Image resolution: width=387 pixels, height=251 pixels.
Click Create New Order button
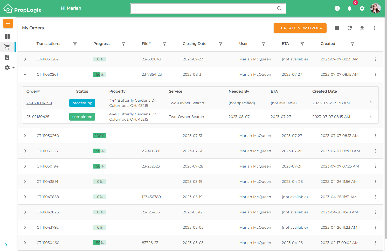pyautogui.click(x=300, y=28)
